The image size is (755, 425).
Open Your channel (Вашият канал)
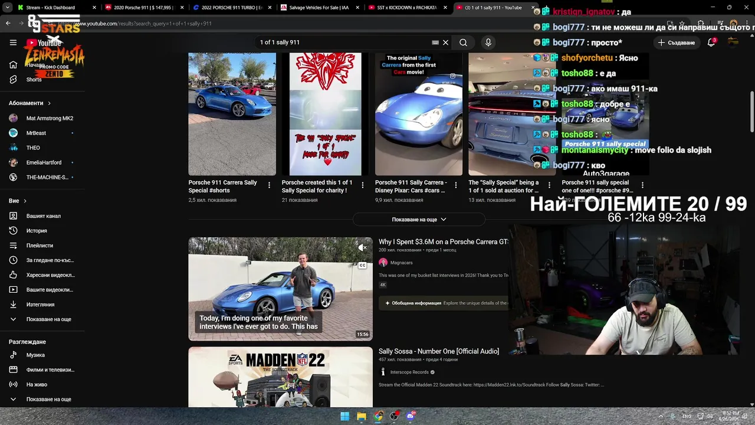(42, 216)
